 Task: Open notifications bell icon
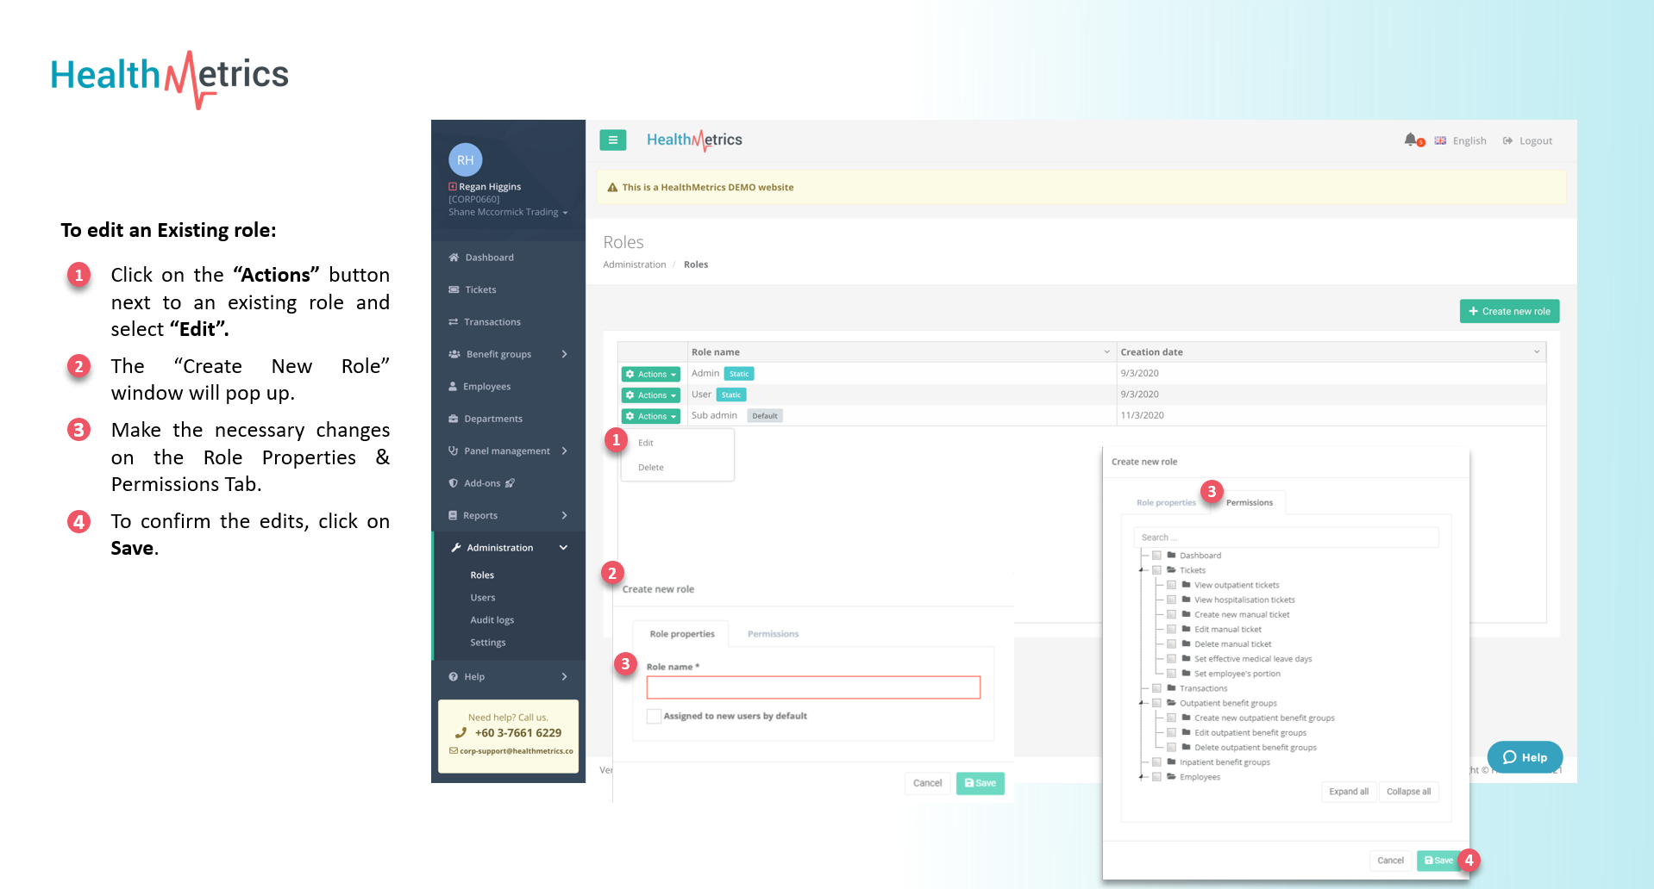(1411, 140)
